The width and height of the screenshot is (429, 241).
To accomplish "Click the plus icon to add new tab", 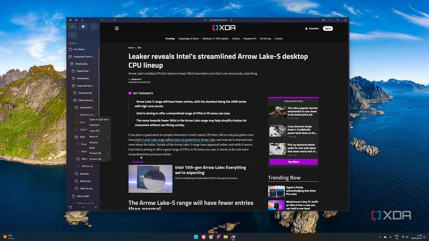I will point(96,207).
